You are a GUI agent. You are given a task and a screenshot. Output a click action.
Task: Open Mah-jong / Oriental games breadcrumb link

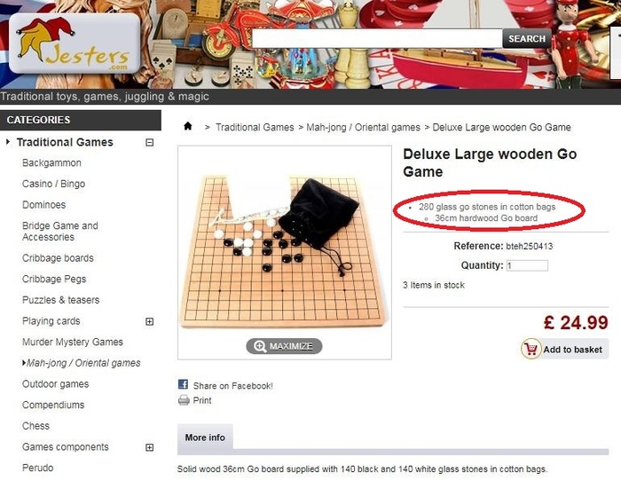coord(363,127)
